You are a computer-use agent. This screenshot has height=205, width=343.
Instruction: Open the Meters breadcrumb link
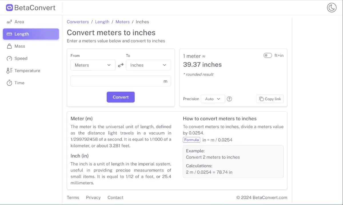tap(122, 22)
